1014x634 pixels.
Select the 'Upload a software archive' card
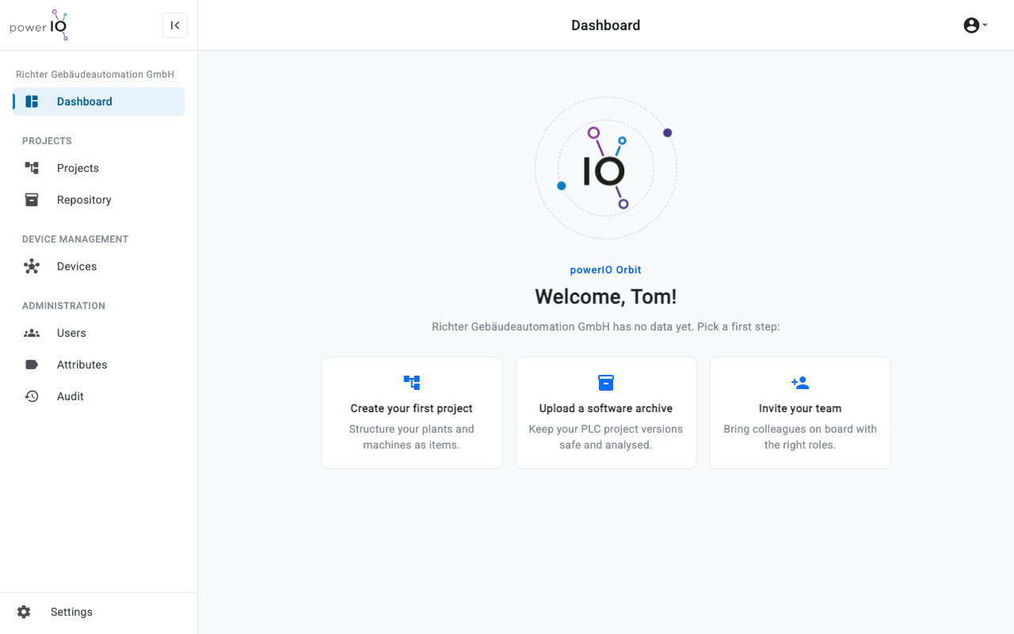(606, 413)
